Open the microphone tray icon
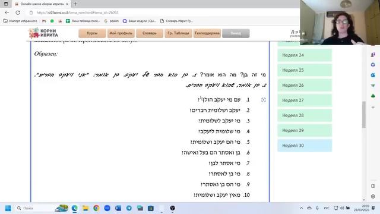Screen dimensions: 380x214 coord(317,208)
